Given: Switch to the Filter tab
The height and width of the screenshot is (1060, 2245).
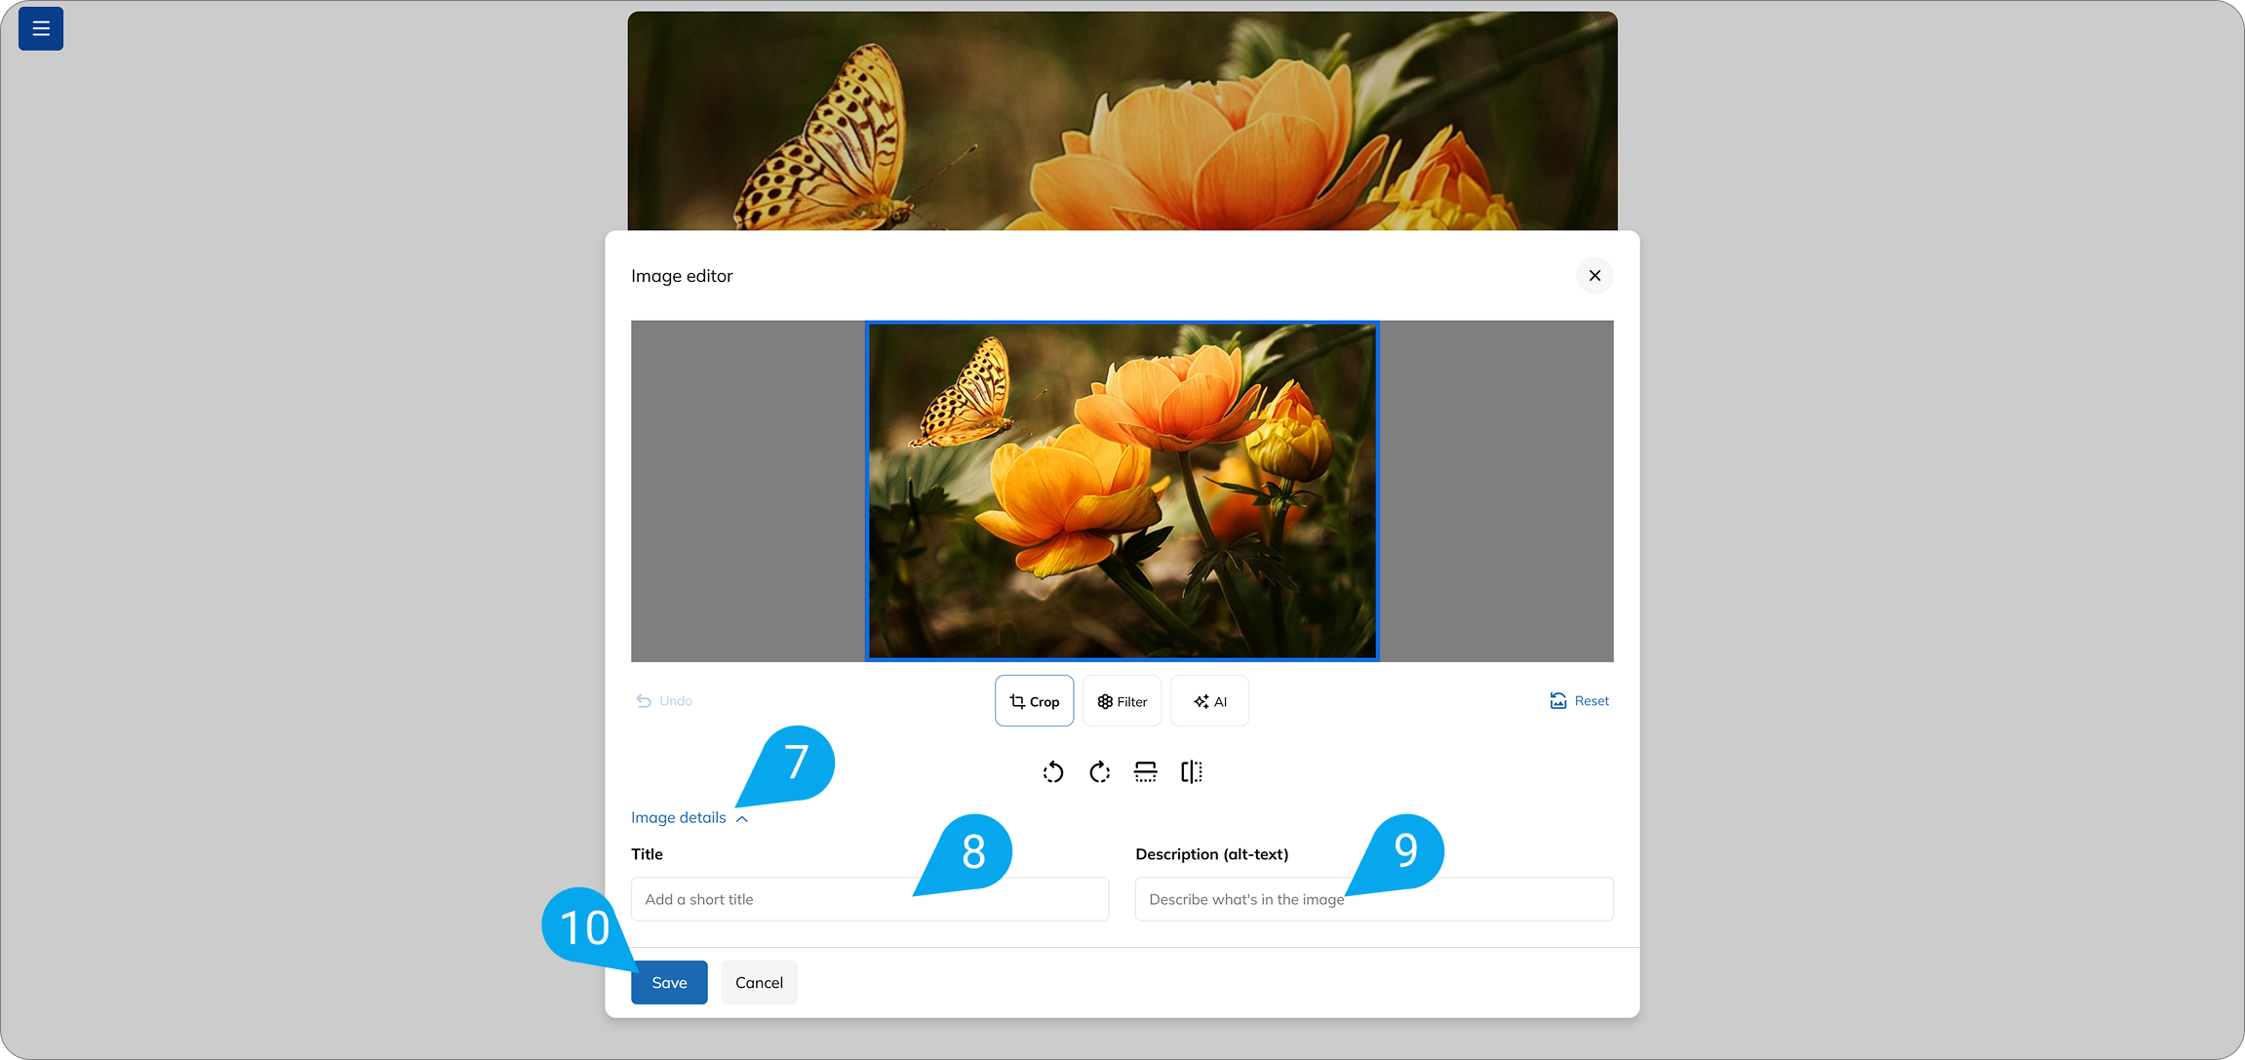Looking at the screenshot, I should point(1121,700).
